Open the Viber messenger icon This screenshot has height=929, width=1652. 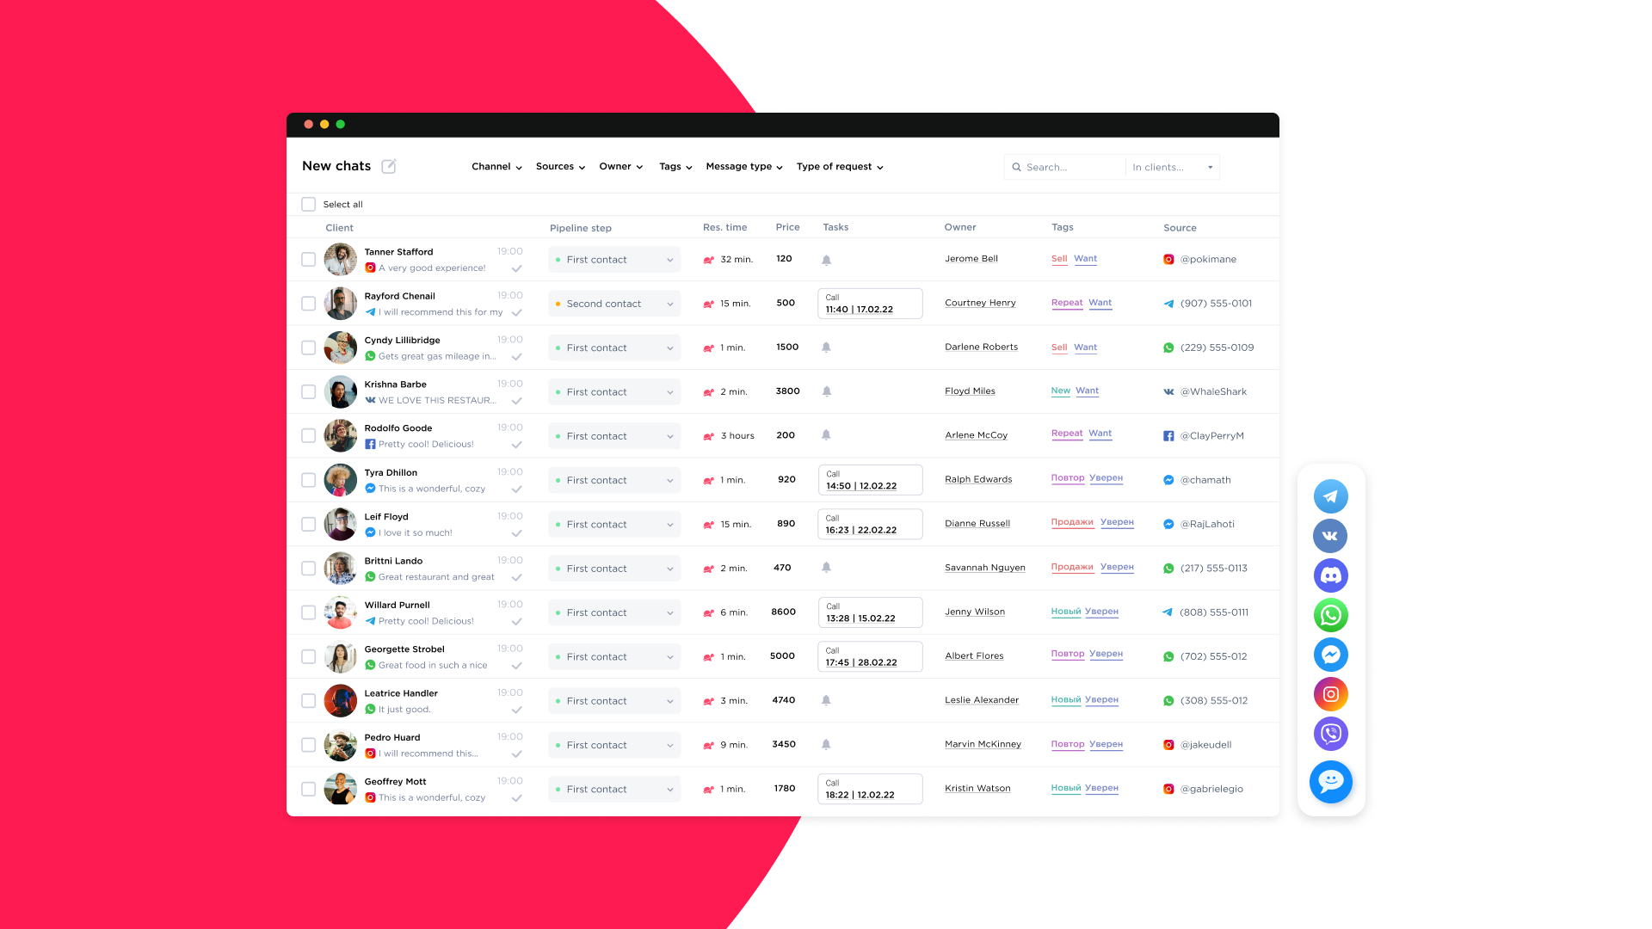[1330, 734]
